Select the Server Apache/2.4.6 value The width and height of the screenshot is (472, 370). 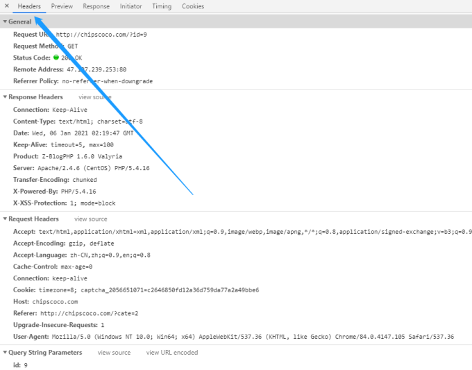click(x=93, y=168)
